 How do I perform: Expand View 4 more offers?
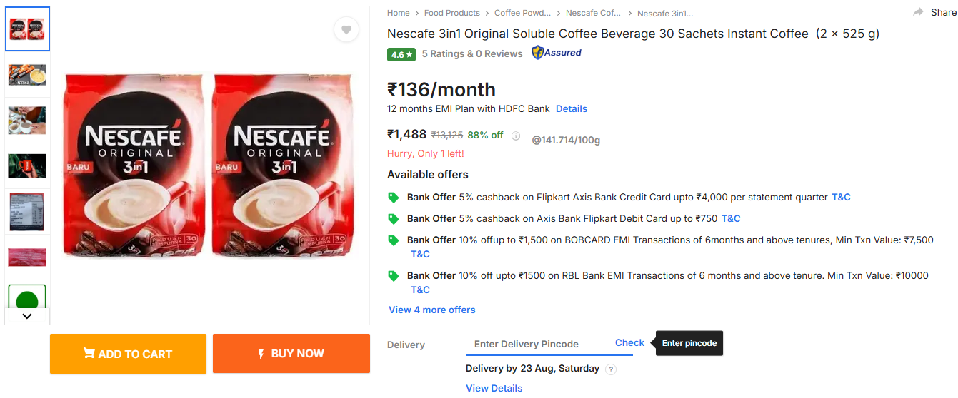coord(431,310)
